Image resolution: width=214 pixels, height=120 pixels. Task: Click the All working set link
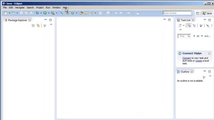click(198, 36)
